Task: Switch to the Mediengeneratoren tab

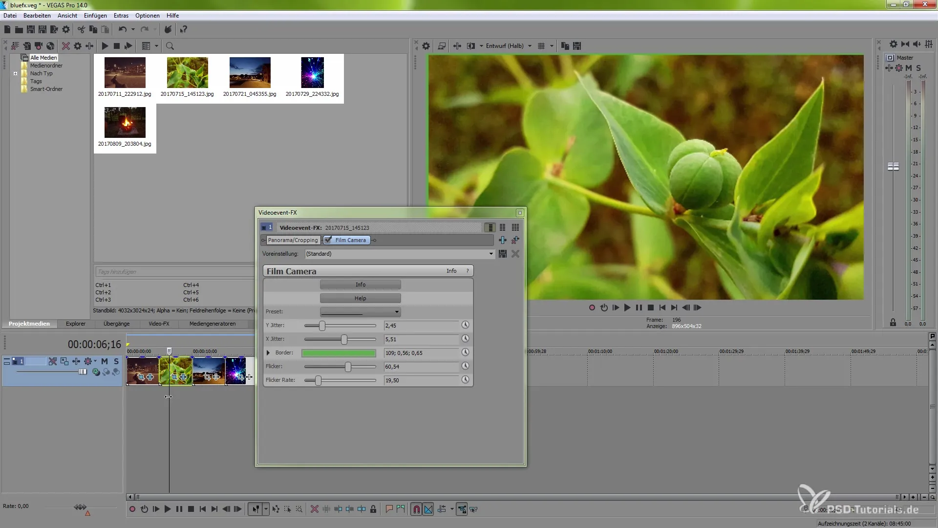Action: pyautogui.click(x=213, y=324)
